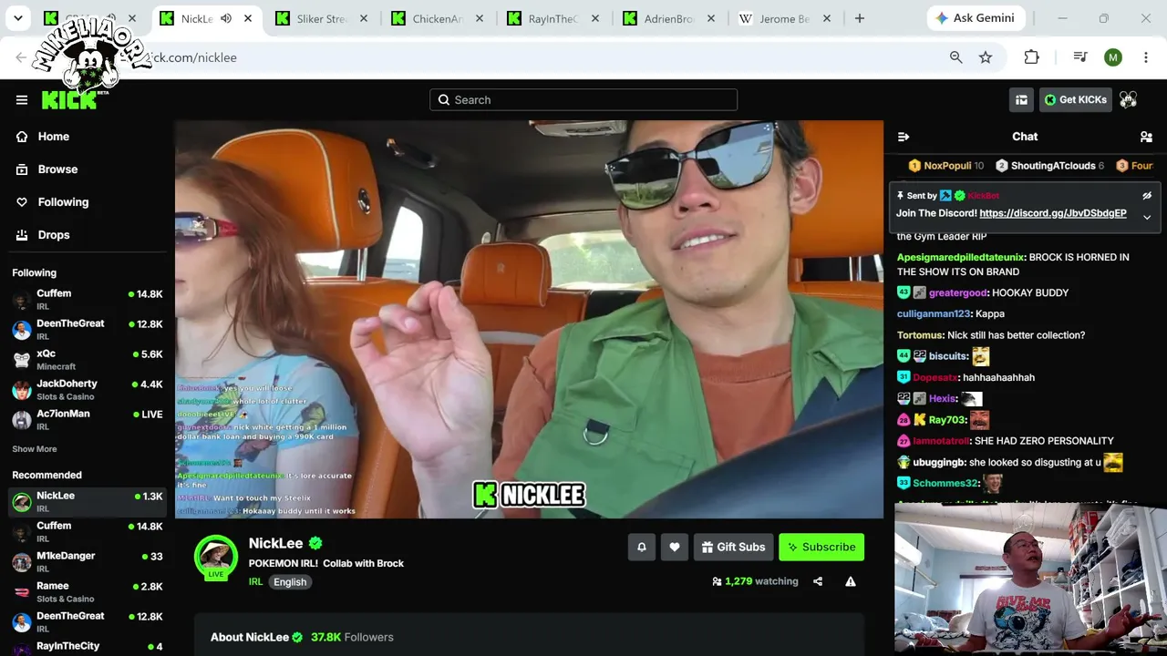Open JackDoherty channel in Following list
The image size is (1167, 656).
click(x=88, y=389)
